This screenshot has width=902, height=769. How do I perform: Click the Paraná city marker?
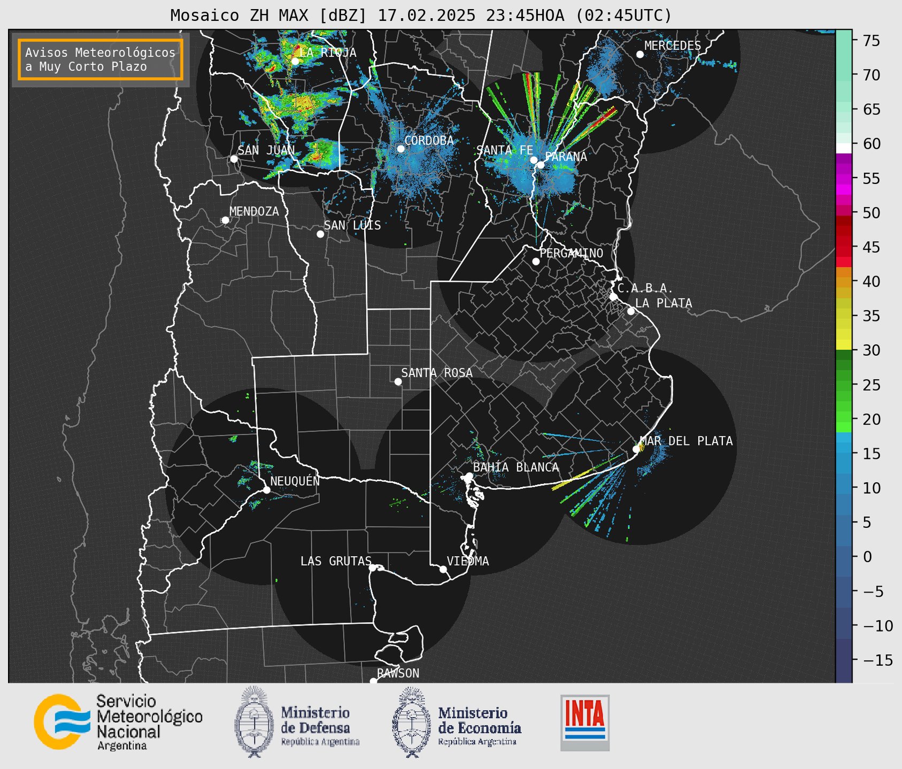pyautogui.click(x=541, y=165)
